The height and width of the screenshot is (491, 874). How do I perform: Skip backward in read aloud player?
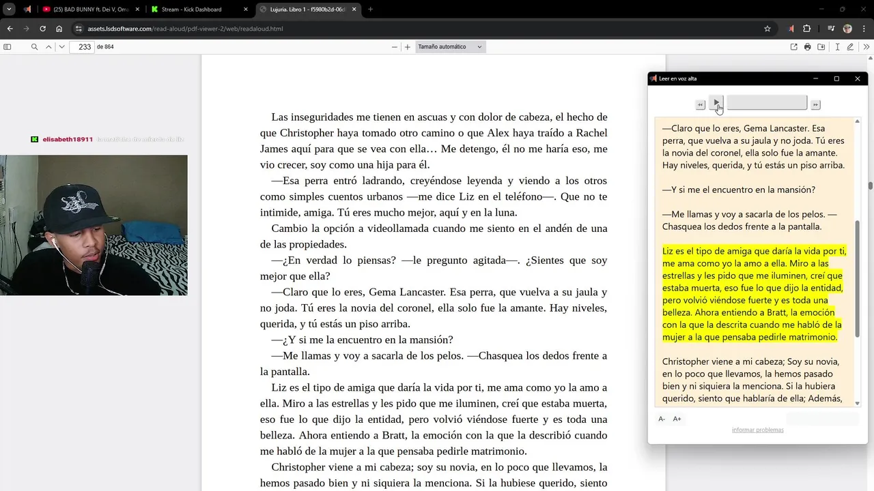point(700,104)
